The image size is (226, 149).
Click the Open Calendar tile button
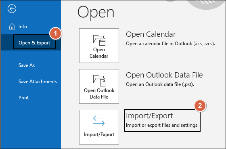[x=99, y=46]
